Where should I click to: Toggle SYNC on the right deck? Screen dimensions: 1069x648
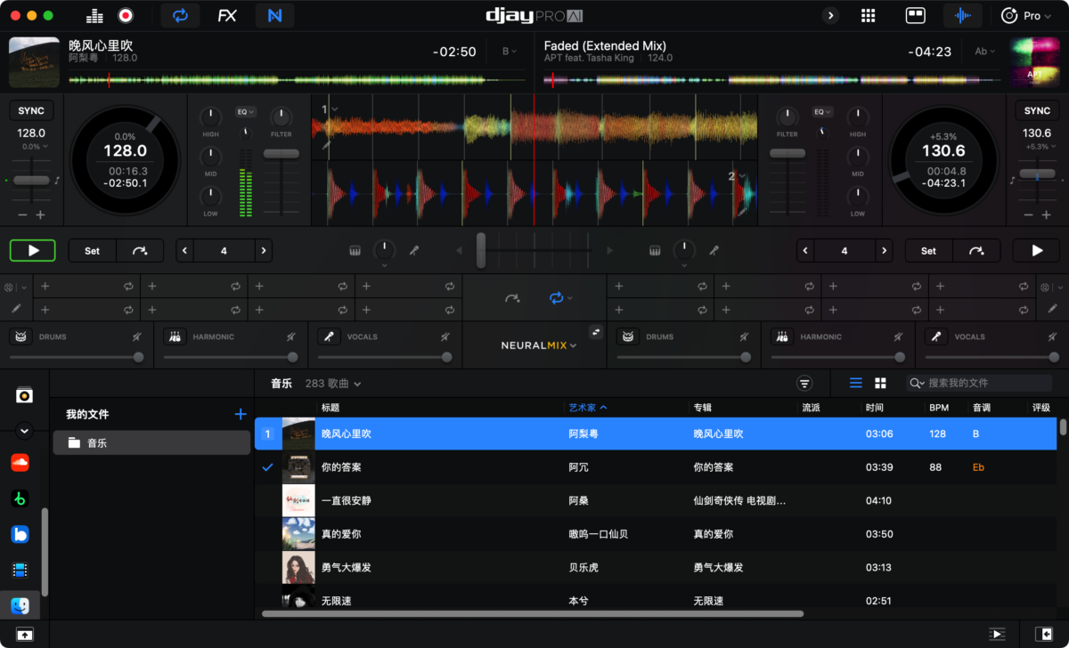(1038, 111)
